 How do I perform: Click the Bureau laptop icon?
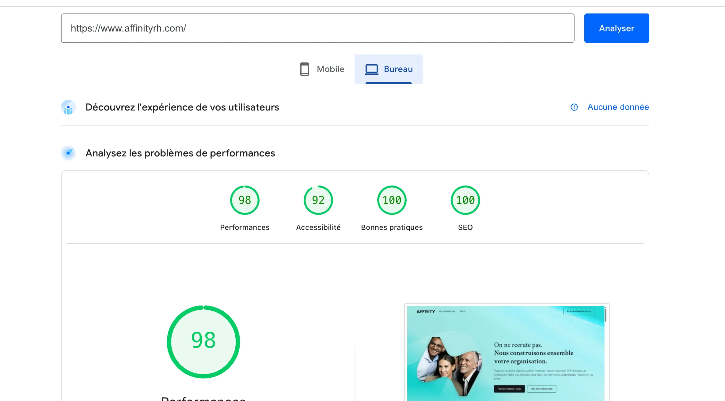click(371, 69)
